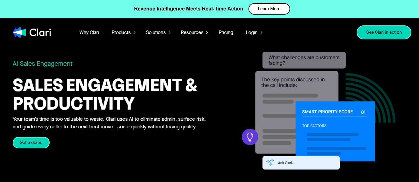Click the score value 81
Image resolution: width=419 pixels, height=182 pixels.
click(363, 112)
